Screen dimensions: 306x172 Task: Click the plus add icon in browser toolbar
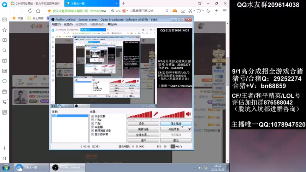[216, 11]
